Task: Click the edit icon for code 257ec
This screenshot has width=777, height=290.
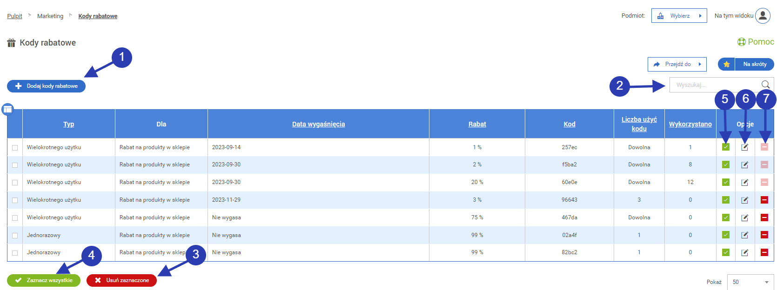Action: pyautogui.click(x=744, y=147)
